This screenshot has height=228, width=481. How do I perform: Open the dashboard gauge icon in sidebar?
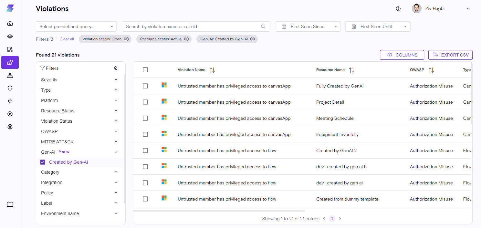[10, 24]
